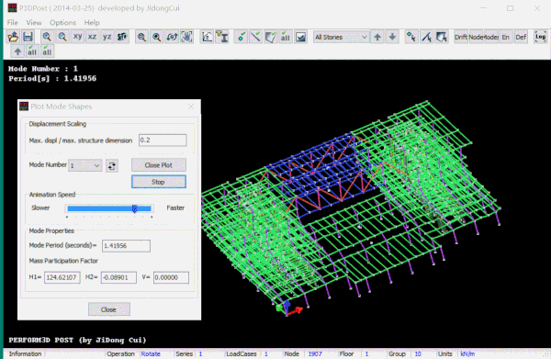The height and width of the screenshot is (359, 551).
Task: Click the Animation Speed slider handle
Action: point(135,208)
